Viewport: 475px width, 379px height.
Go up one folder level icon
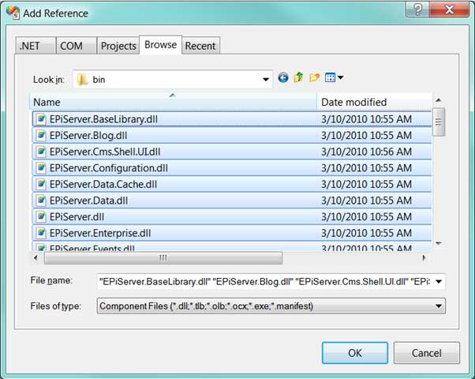coord(298,78)
